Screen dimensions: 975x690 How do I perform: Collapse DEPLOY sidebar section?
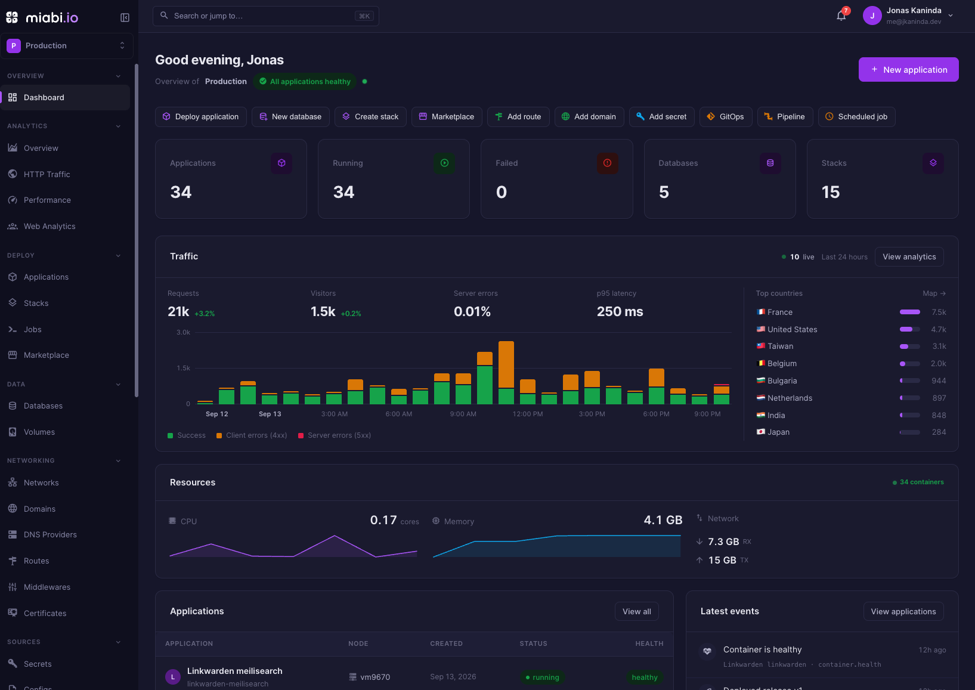(118, 256)
